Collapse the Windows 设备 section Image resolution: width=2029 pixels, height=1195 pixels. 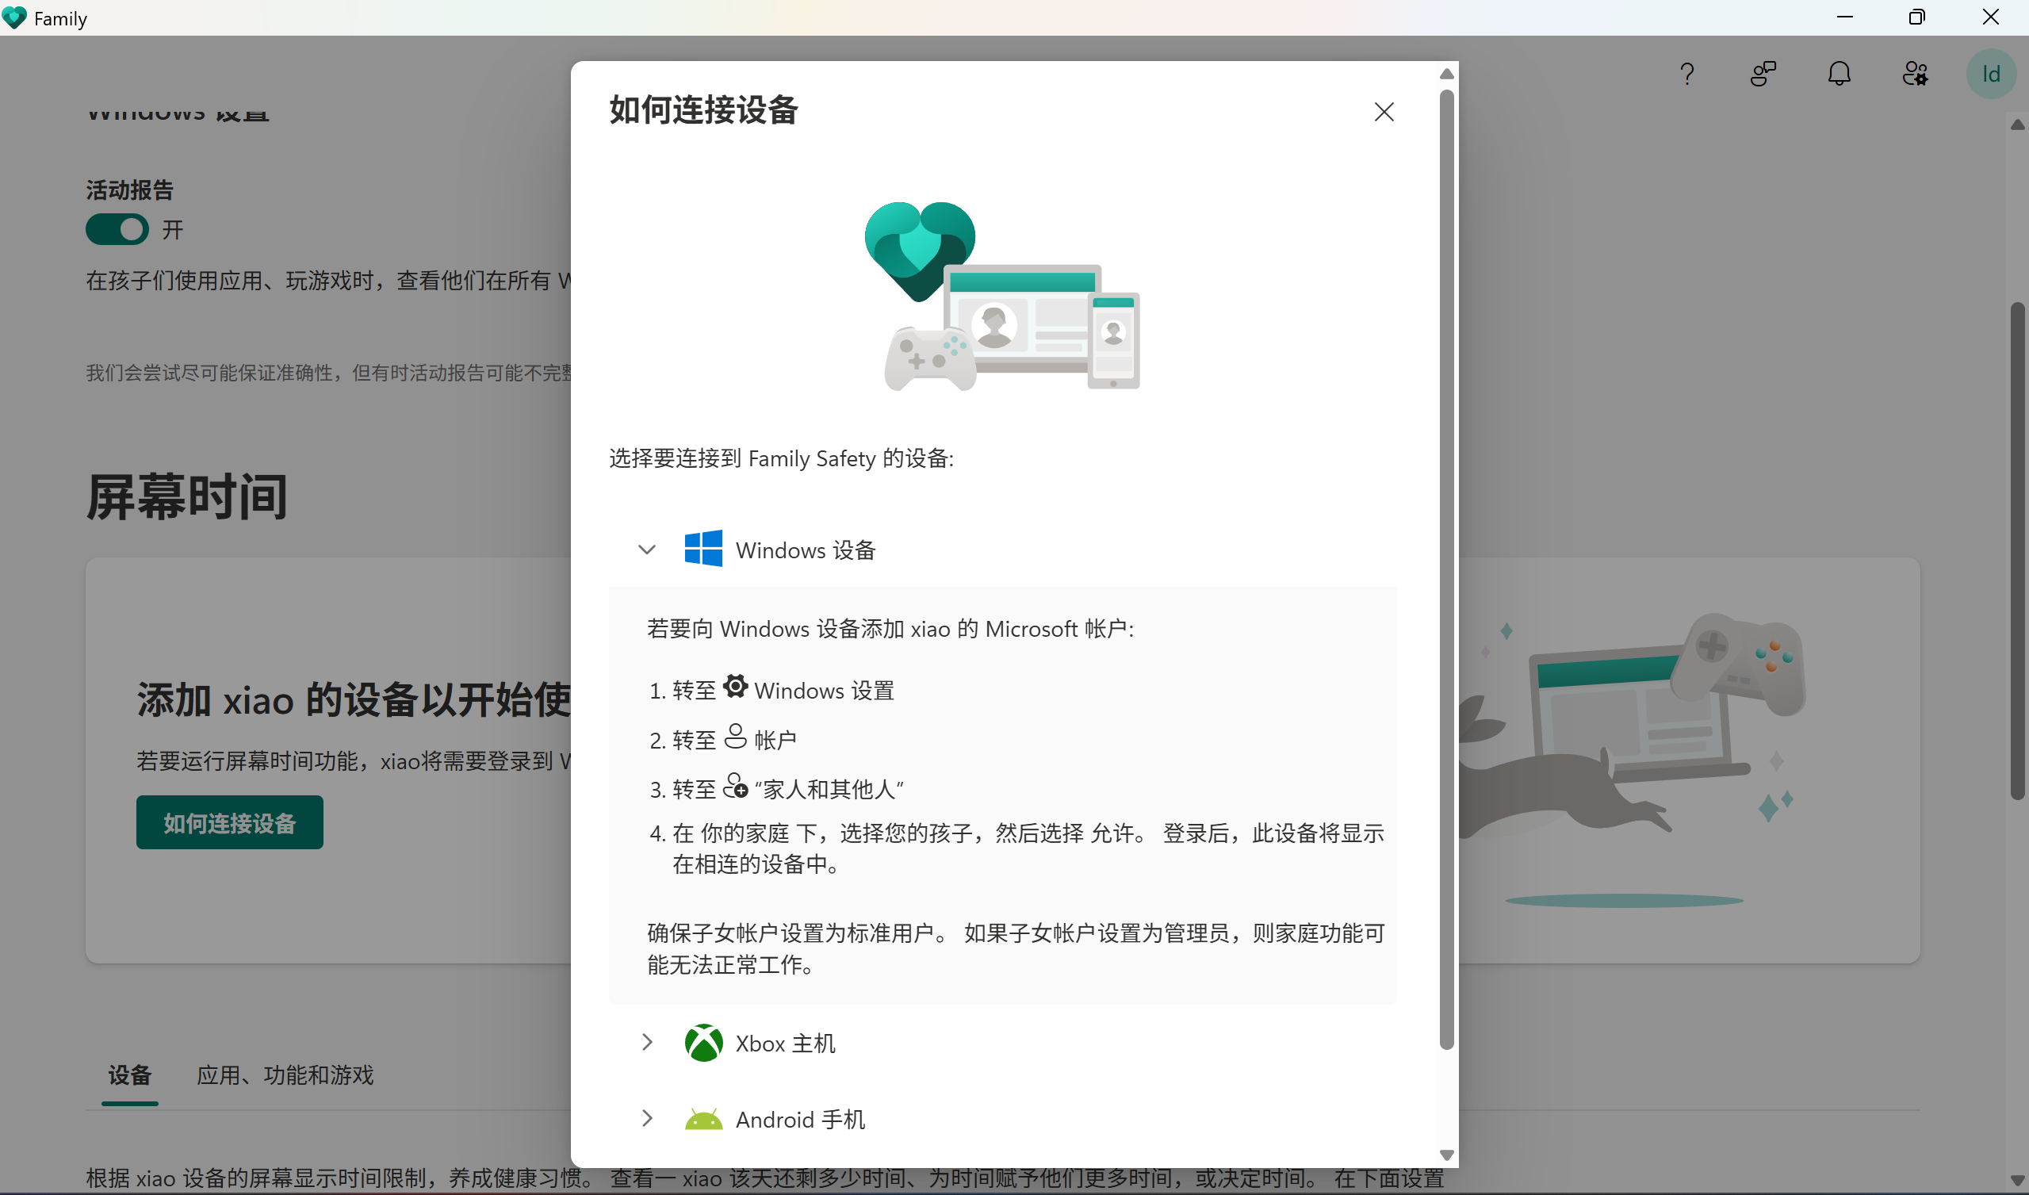[x=647, y=549]
